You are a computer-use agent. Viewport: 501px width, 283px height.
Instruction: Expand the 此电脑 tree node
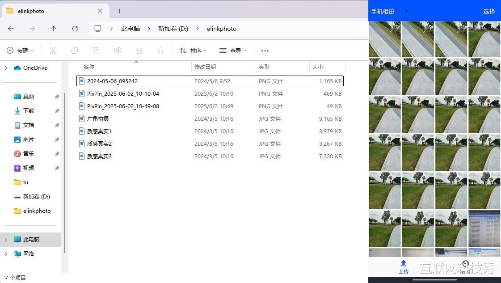click(6, 240)
